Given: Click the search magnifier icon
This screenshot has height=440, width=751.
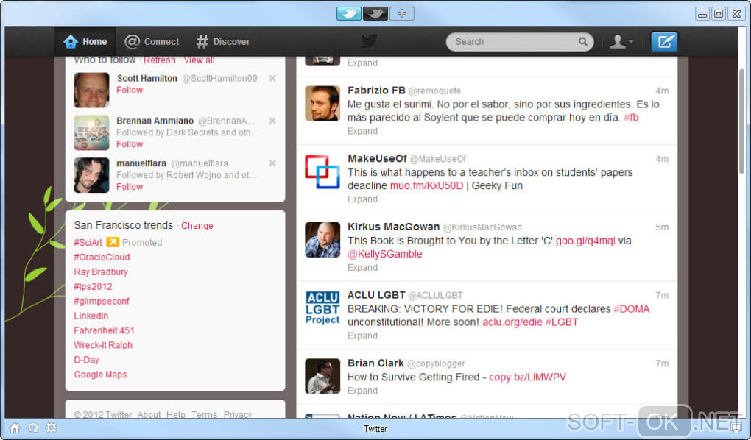Looking at the screenshot, I should pyautogui.click(x=582, y=42).
